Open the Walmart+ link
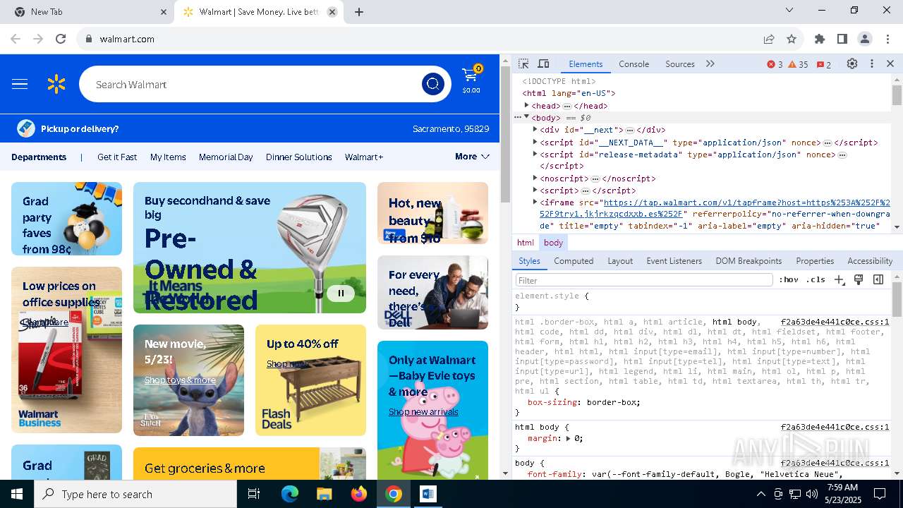This screenshot has height=508, width=903. (364, 157)
